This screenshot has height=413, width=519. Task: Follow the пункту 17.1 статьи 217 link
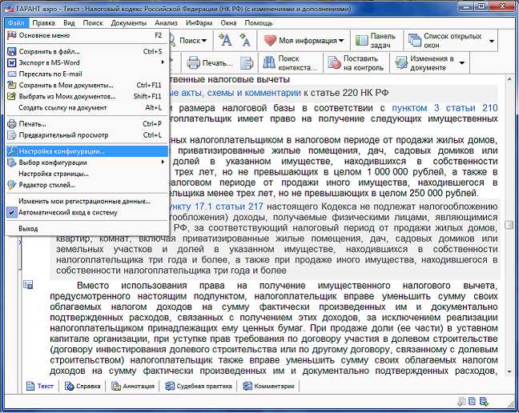(216, 206)
